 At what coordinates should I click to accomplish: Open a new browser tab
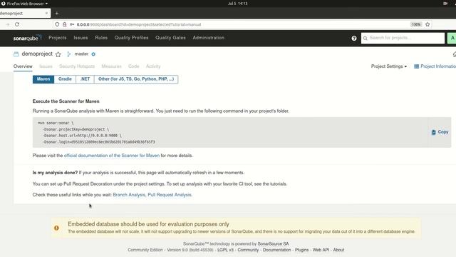(57, 13)
